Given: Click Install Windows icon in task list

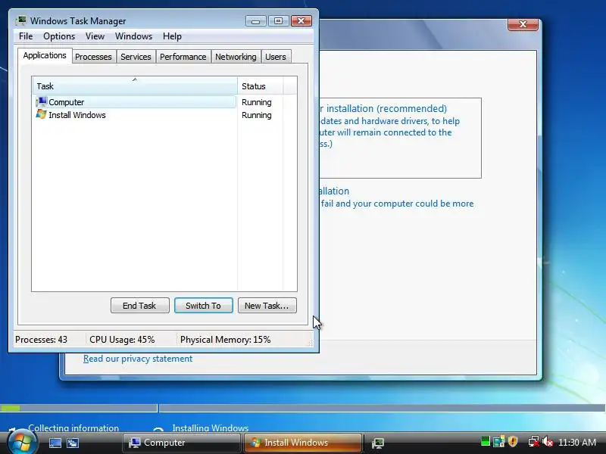Looking at the screenshot, I should pyautogui.click(x=42, y=115).
